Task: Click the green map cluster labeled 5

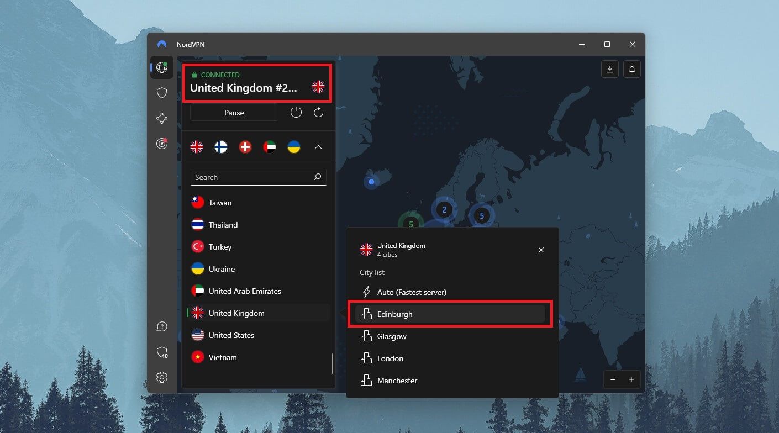Action: click(x=410, y=222)
